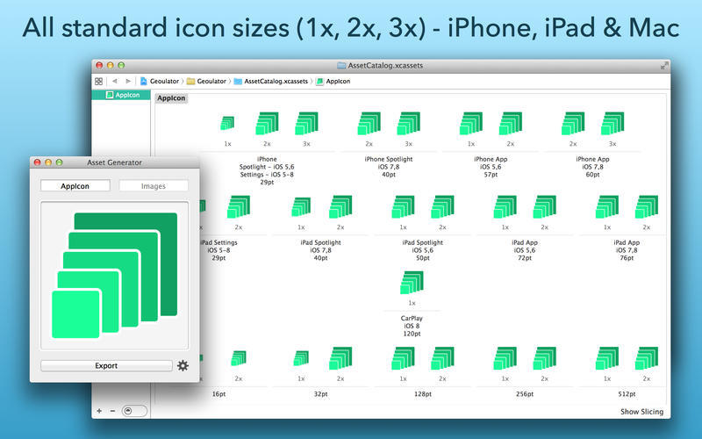Select iPad Spotlight 50pt 1x icon slot

403,206
